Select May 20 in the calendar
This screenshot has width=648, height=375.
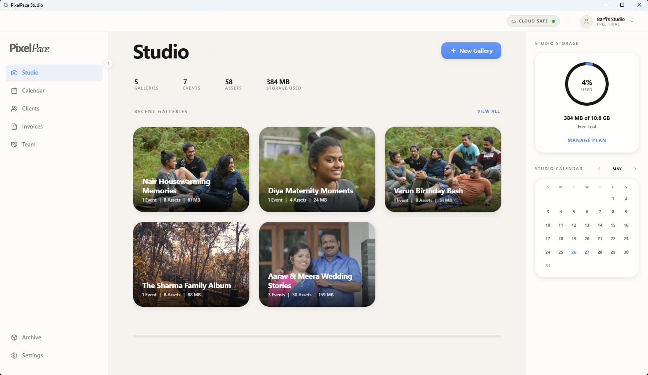(587, 239)
